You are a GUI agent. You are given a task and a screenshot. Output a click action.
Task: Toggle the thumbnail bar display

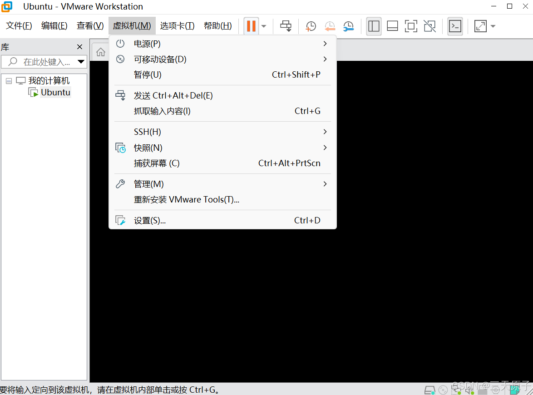tap(392, 26)
